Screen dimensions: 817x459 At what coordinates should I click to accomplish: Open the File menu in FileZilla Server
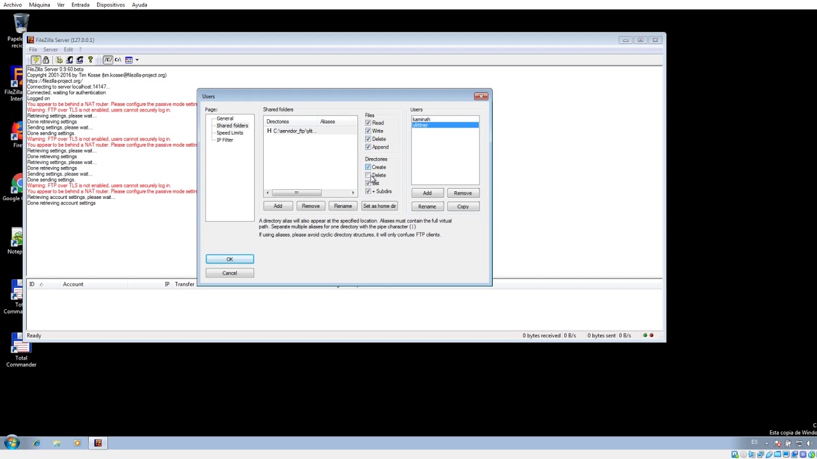(33, 50)
